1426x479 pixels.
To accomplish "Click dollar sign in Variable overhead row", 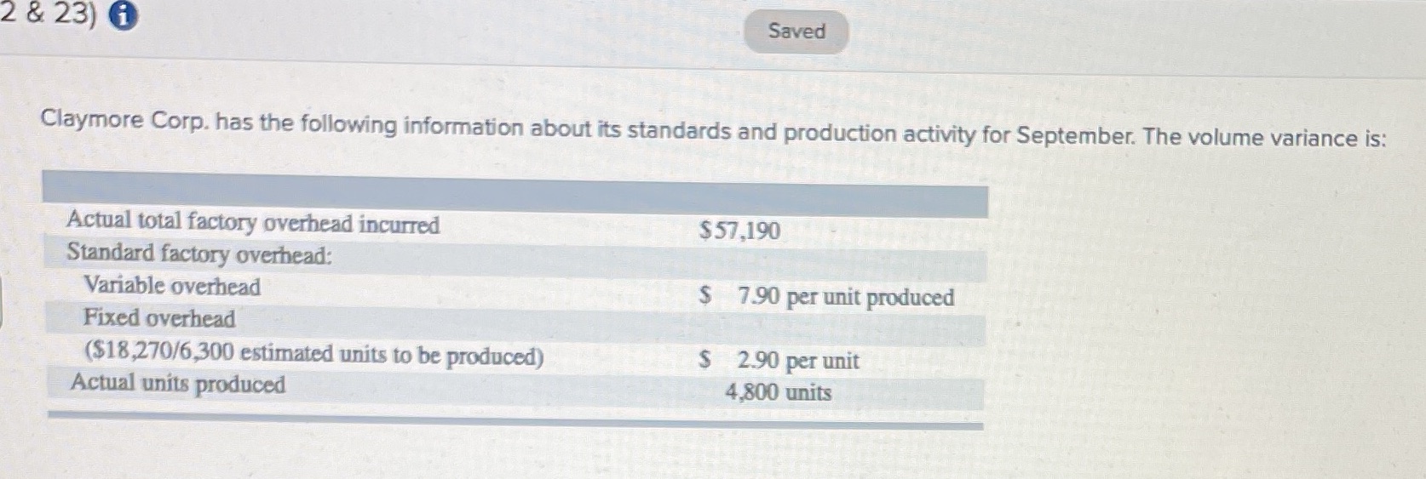I will tap(705, 295).
